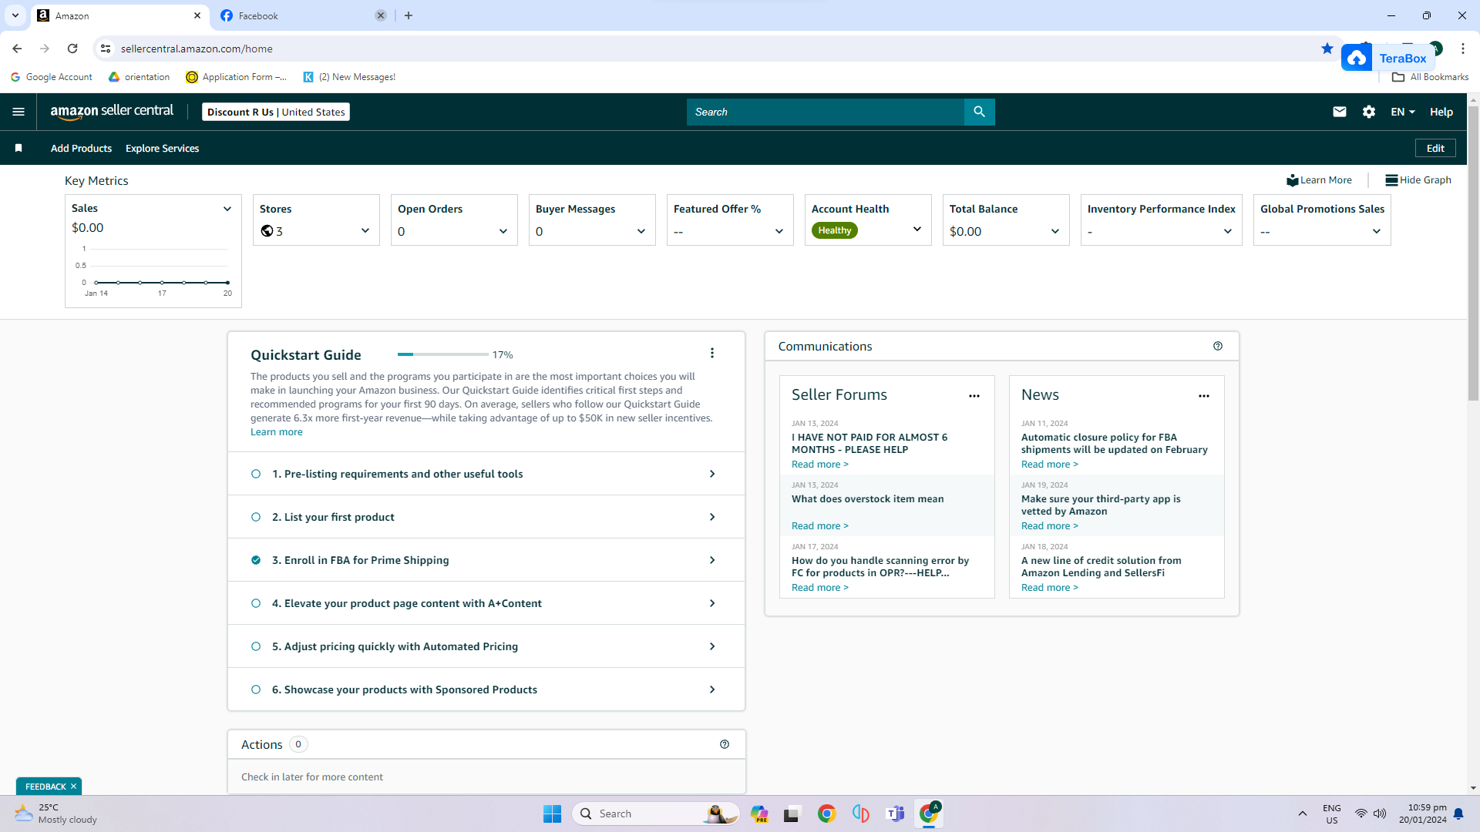
Task: Open Explore Services menu item
Action: 162,149
